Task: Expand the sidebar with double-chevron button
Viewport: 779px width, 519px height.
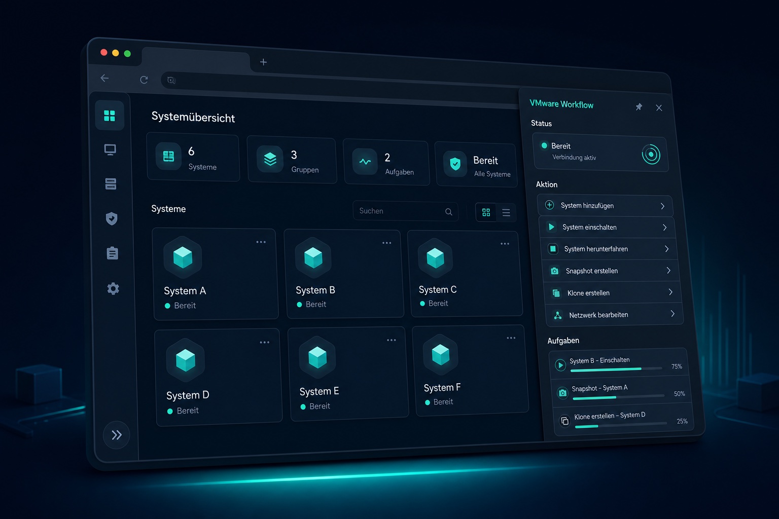Action: click(117, 435)
